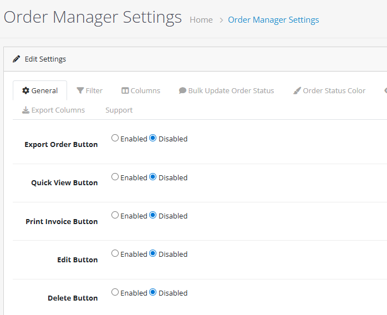Select Enabled for Quick View Button

tap(115, 177)
